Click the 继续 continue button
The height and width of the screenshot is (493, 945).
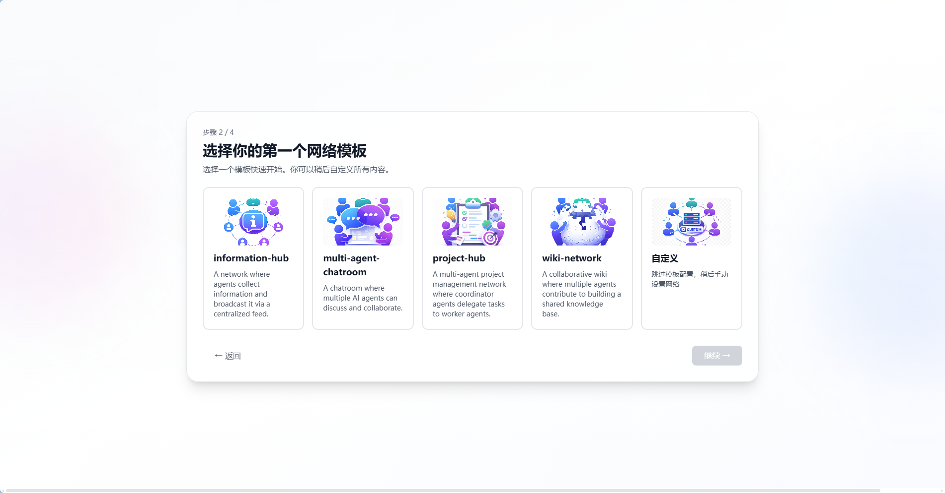[x=717, y=356]
